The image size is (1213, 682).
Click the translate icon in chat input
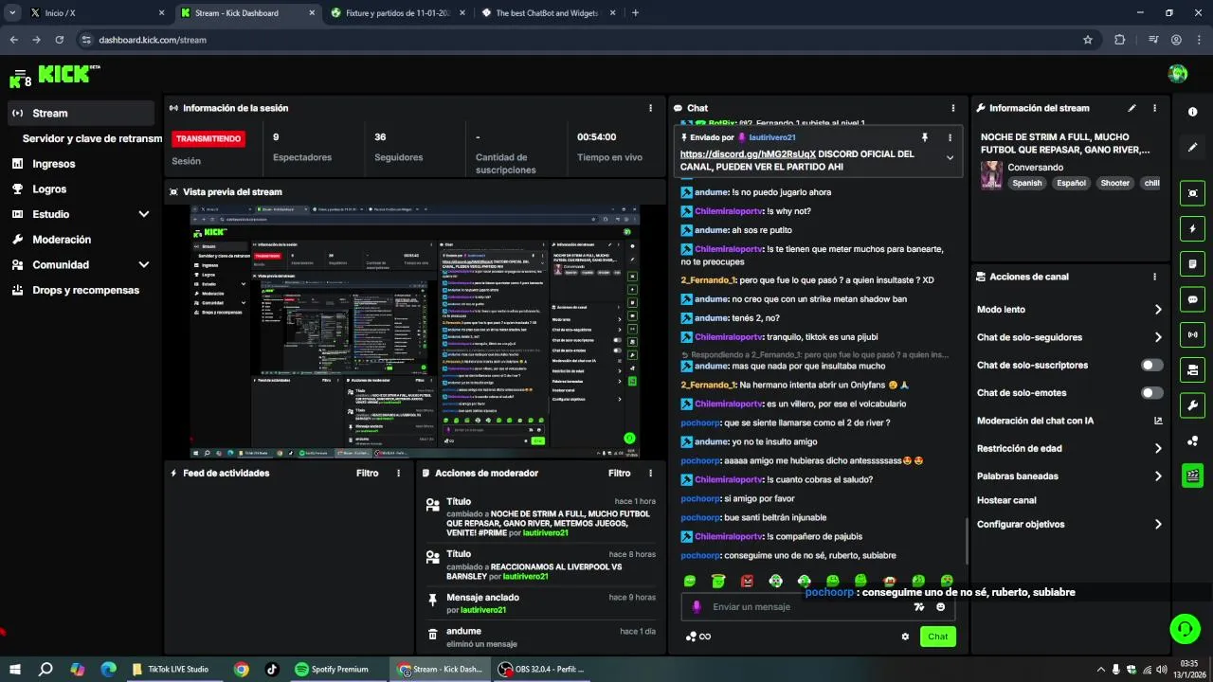tap(918, 607)
